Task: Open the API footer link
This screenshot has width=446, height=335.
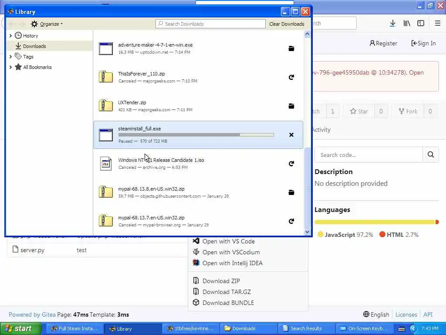Action: coord(428,314)
